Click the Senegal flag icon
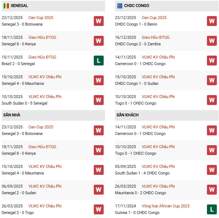219x218 pixels. click(6, 6)
